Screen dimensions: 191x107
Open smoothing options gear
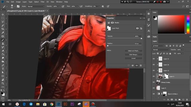(103, 7)
